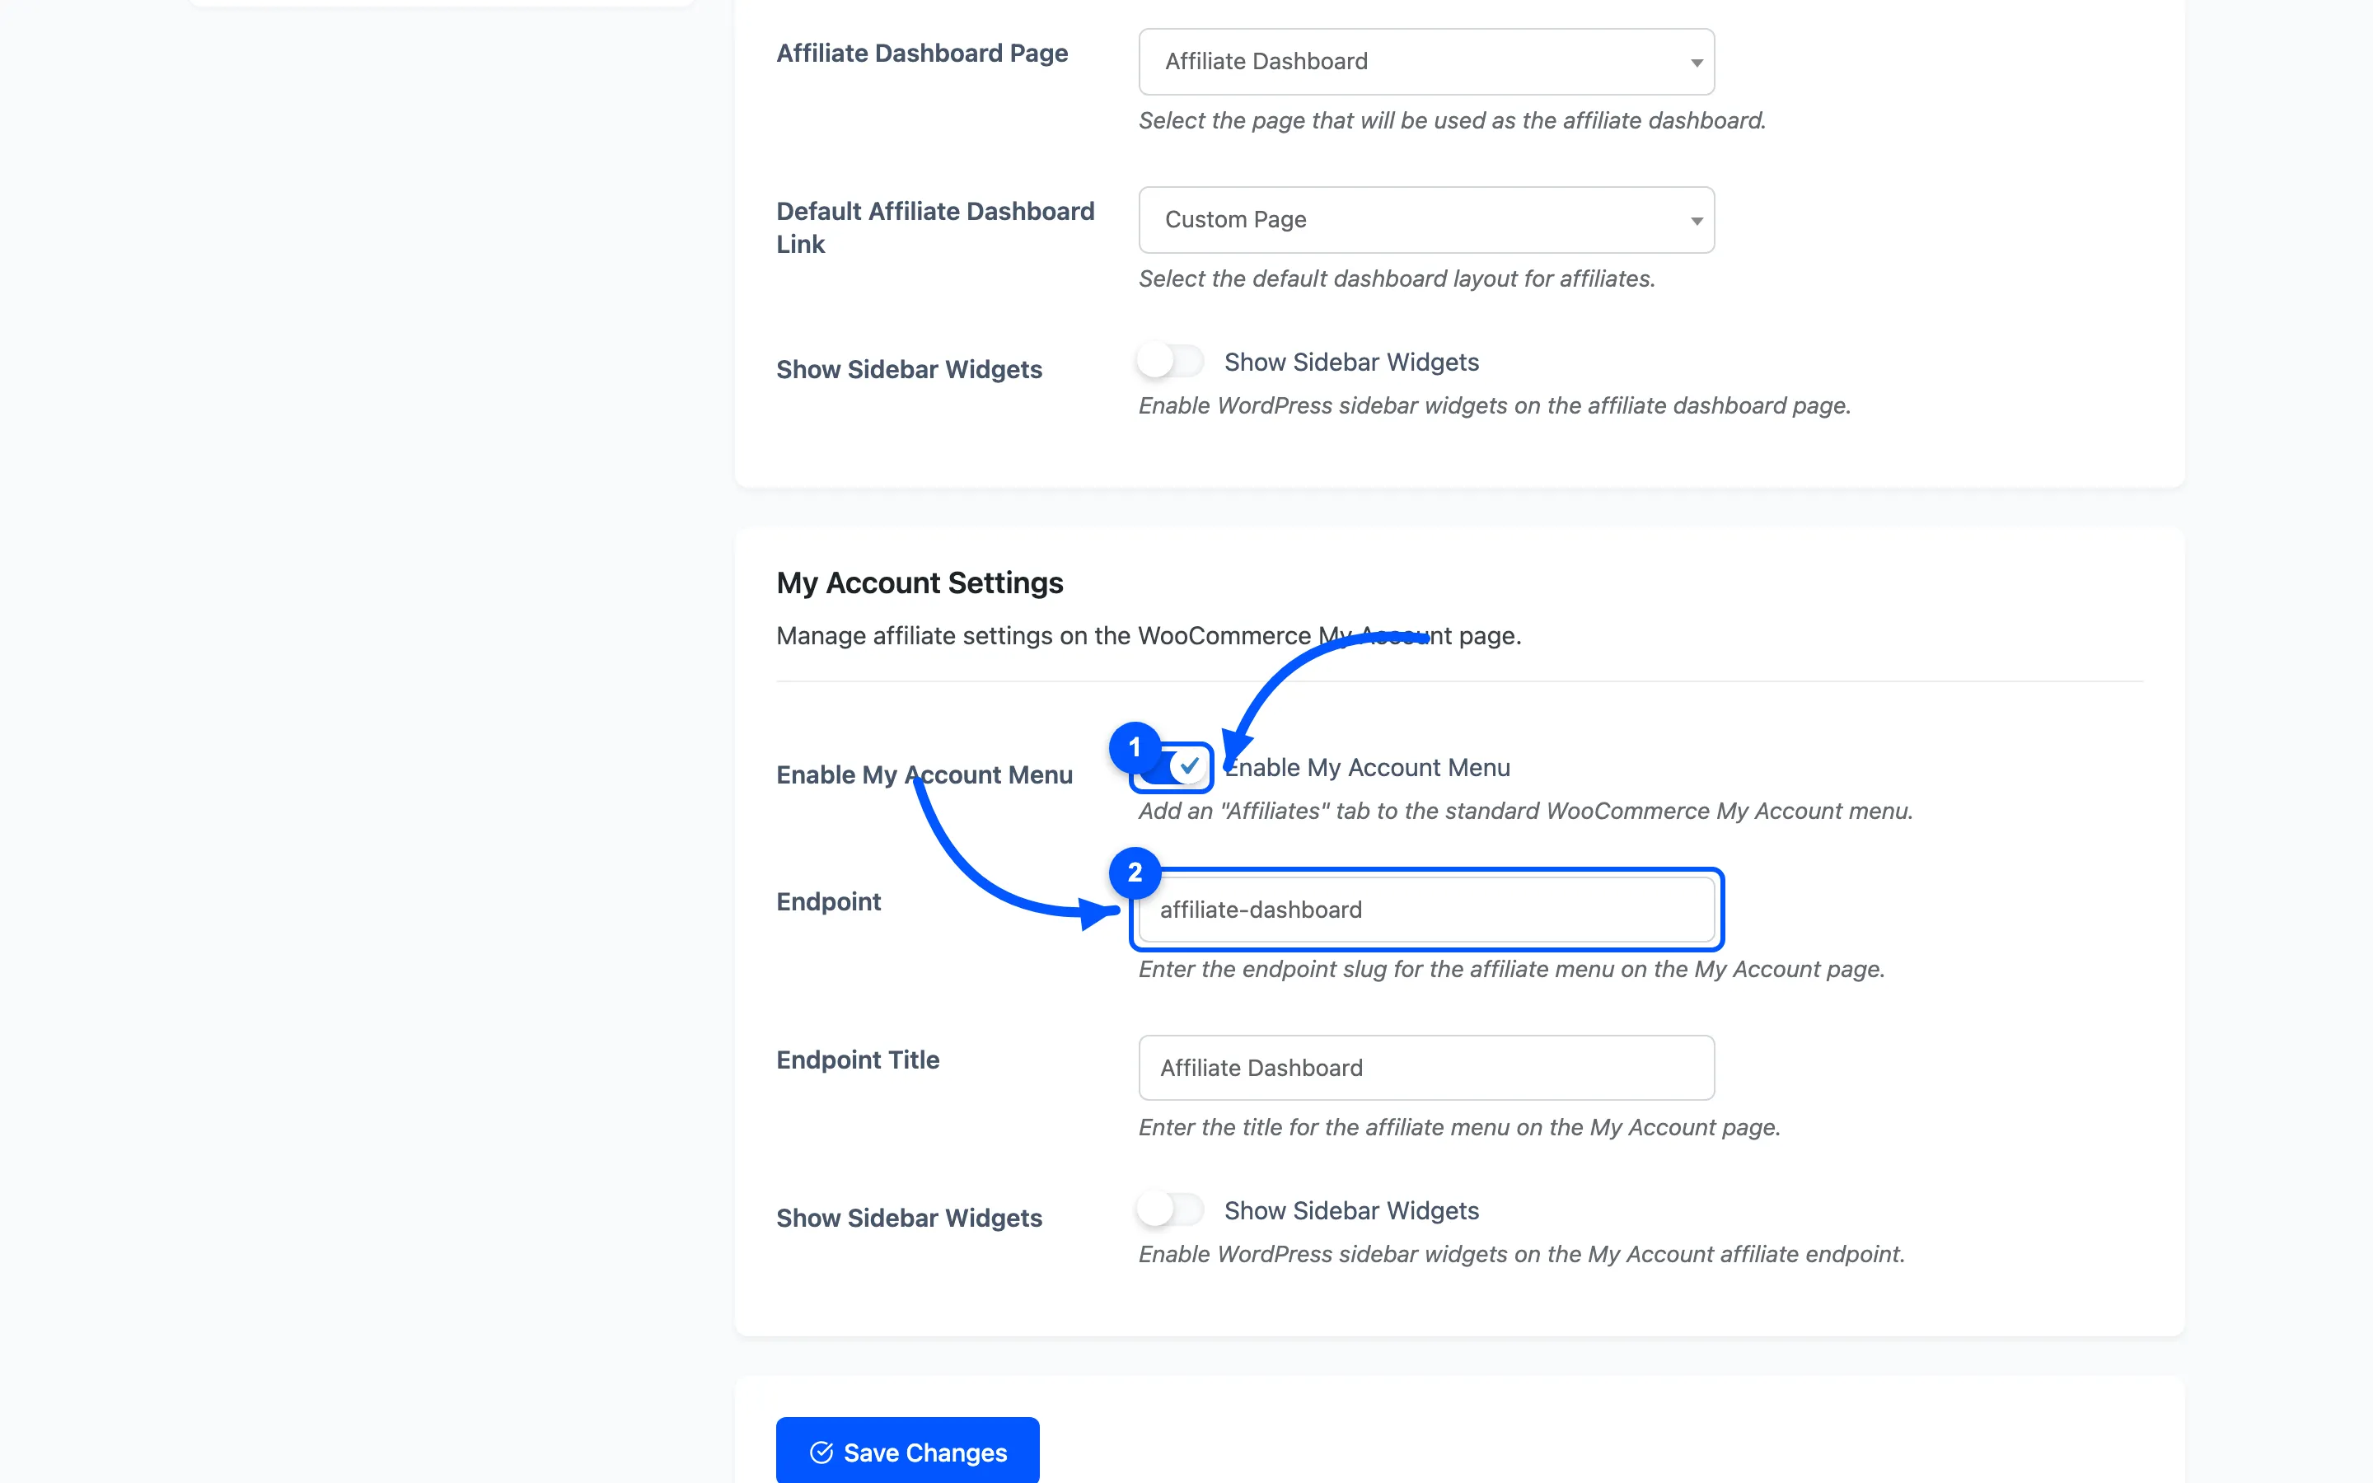
Task: Click the 'Enable My Account Menu' toggle label text
Action: (1367, 767)
